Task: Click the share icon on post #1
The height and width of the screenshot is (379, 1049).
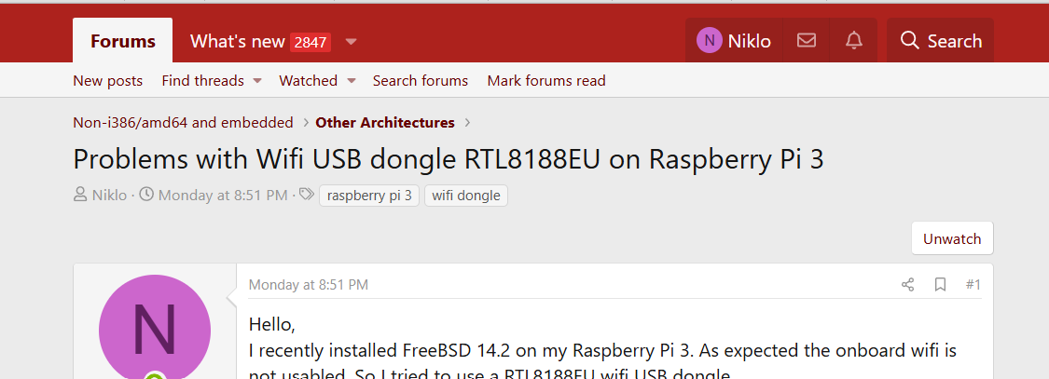Action: pyautogui.click(x=907, y=285)
